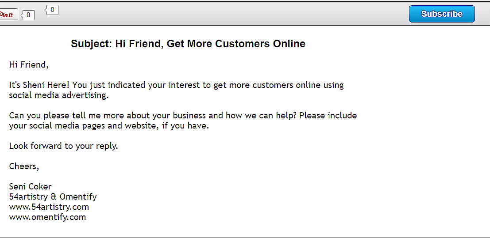Click the raised zero share-count bubble
Viewport: 490px width, 238px height.
point(52,10)
